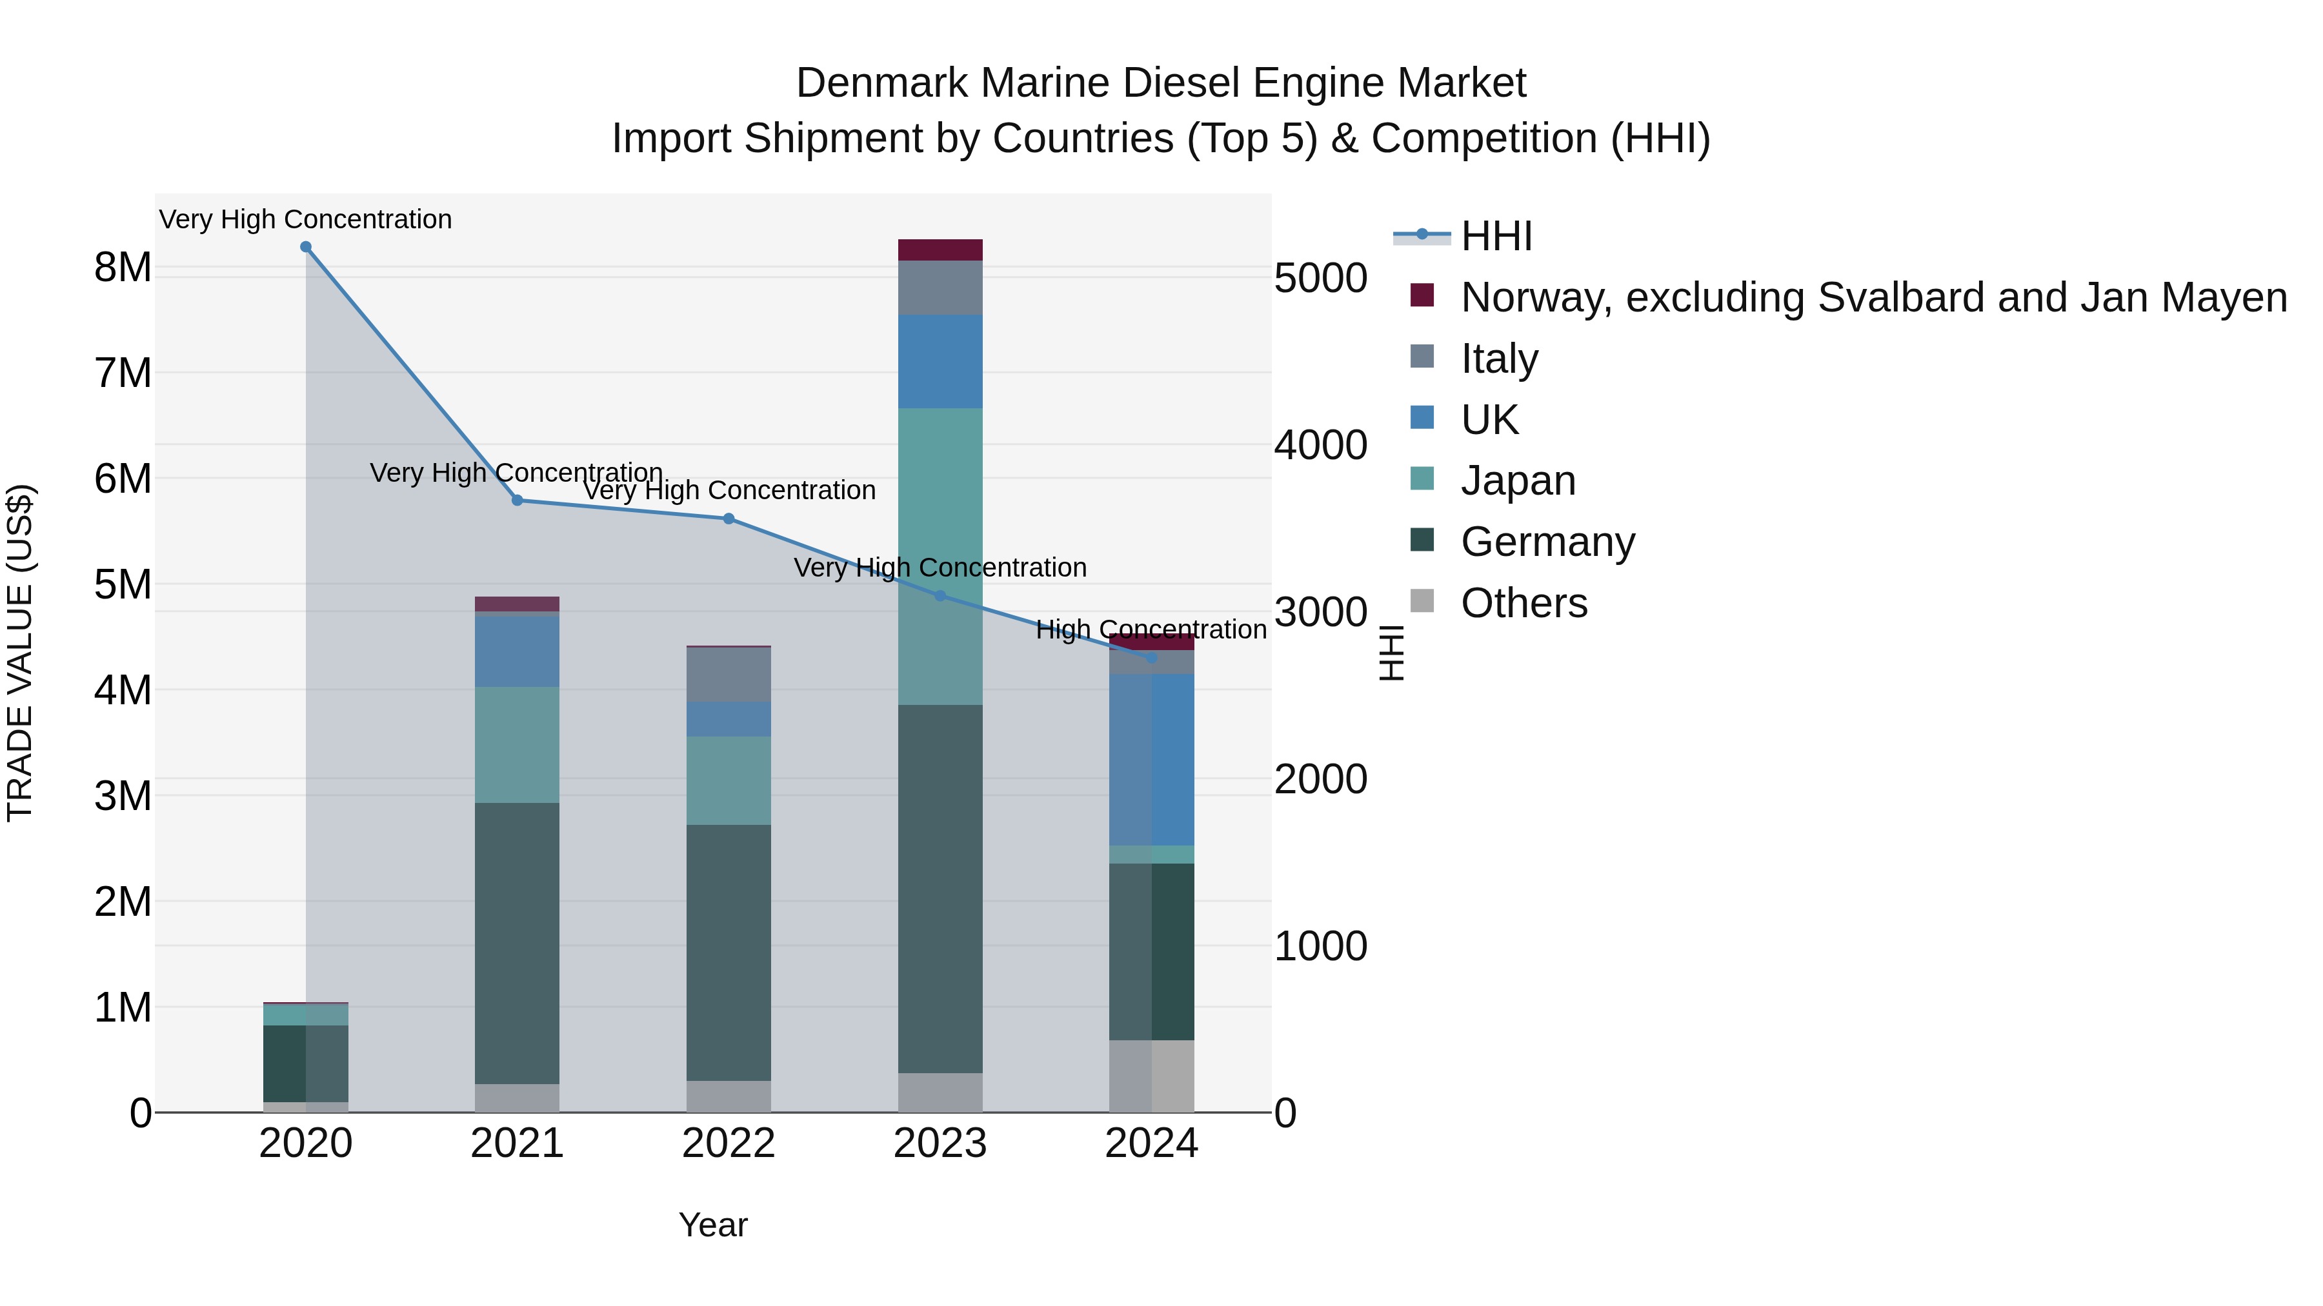Image resolution: width=2323 pixels, height=1306 pixels.
Task: Click the Japan segment of the 2021 bar
Action: tap(518, 746)
